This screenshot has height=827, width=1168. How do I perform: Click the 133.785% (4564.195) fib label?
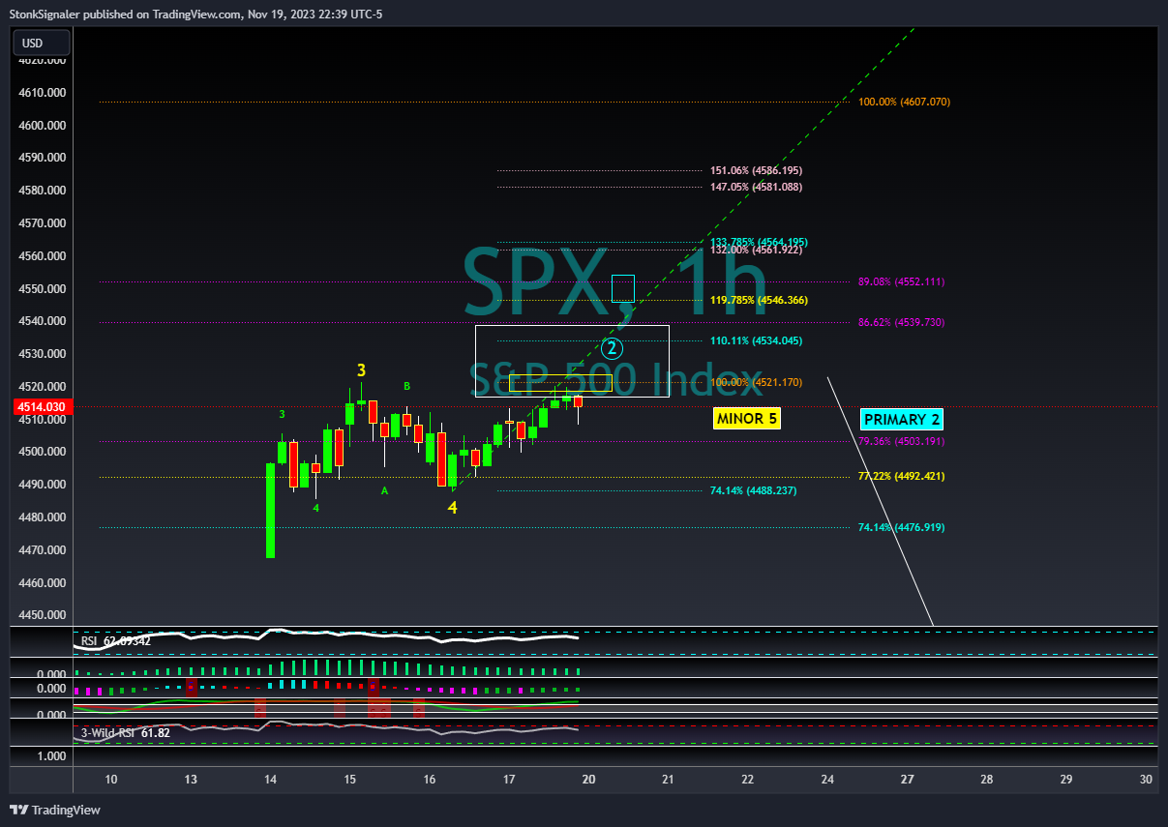click(x=759, y=242)
